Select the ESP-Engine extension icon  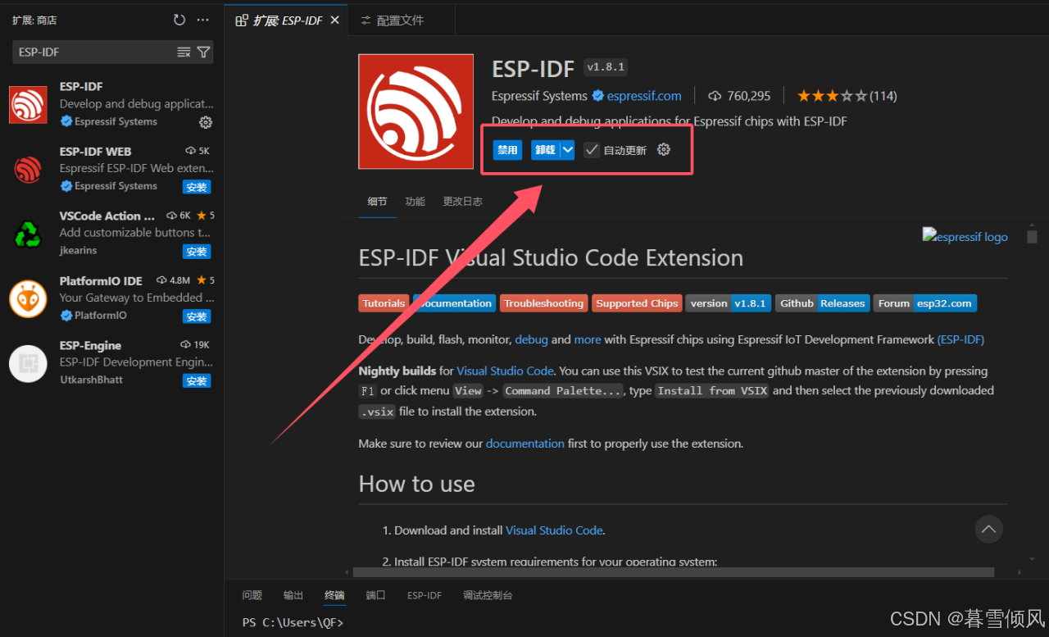28,363
